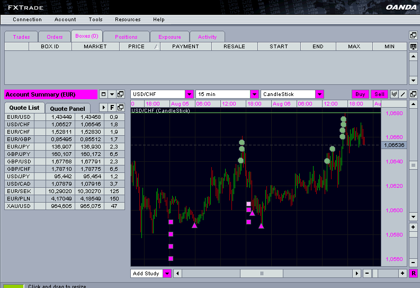The height and width of the screenshot is (288, 420).
Task: Expand quote list options arrow
Action: tap(103, 108)
